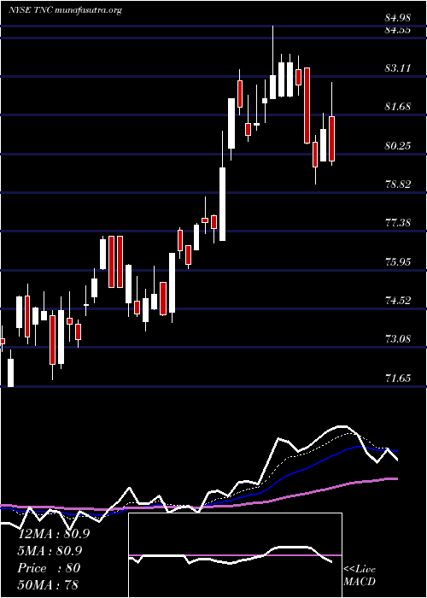Select the 74.52 price axis label
Screen dimensions: 427x598
click(398, 301)
